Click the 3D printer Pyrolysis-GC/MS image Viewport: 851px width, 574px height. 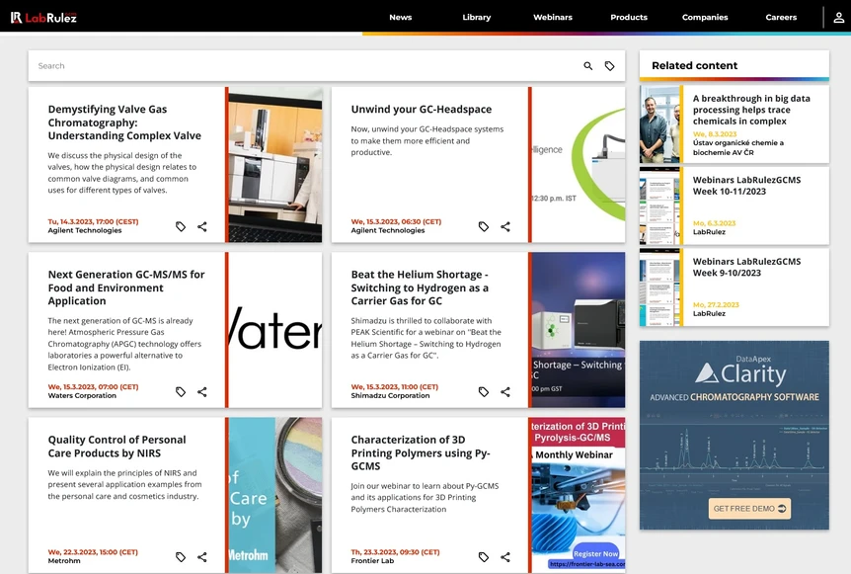click(579, 495)
